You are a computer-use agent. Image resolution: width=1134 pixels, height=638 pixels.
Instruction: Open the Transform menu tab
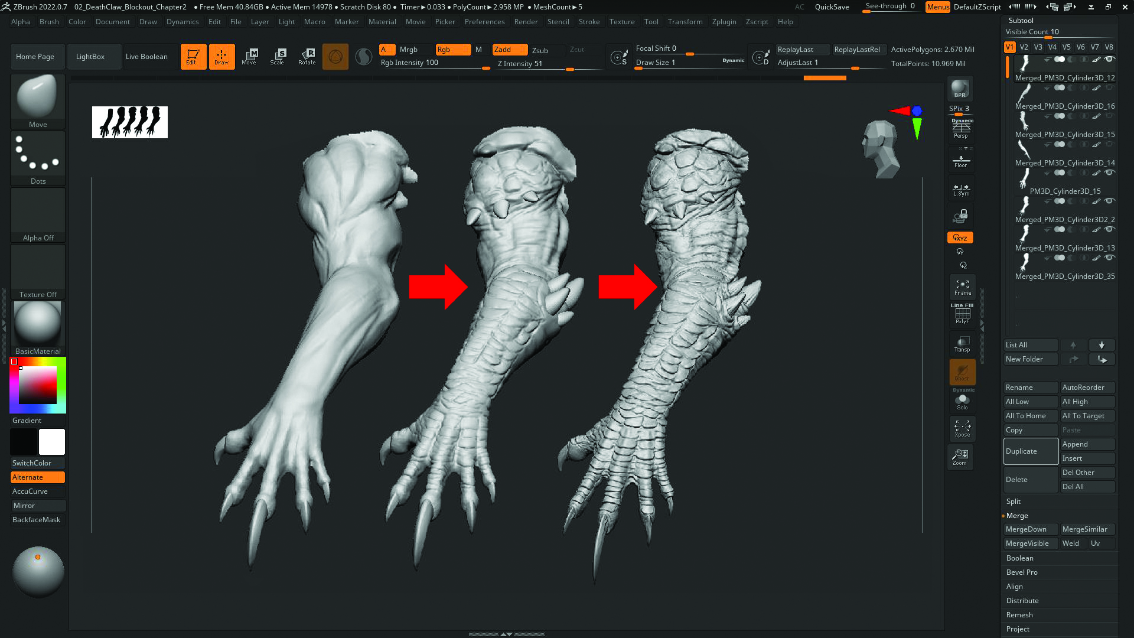tap(685, 21)
